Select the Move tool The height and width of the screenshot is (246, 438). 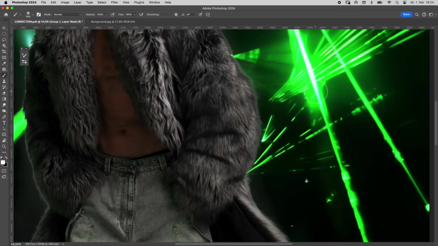(4, 28)
